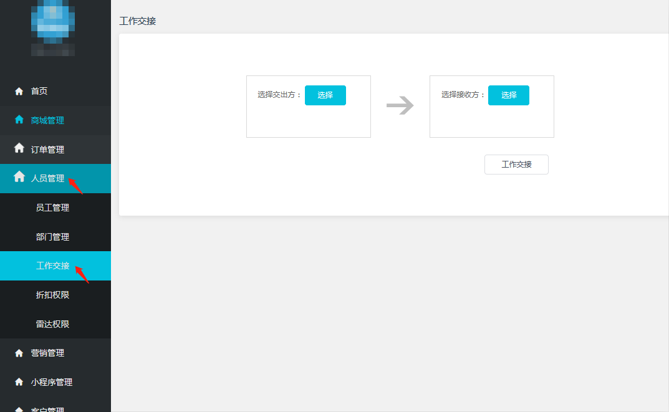Click the home icon beside 首页
This screenshot has height=412, width=669.
pos(19,91)
